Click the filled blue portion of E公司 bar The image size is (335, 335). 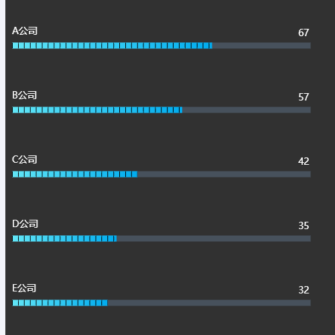point(60,303)
